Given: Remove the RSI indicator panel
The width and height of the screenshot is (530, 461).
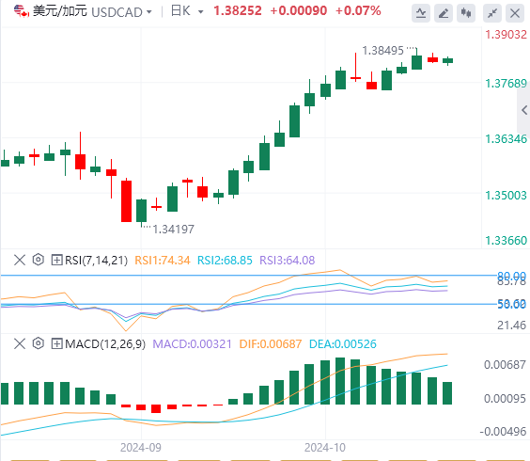Looking at the screenshot, I should (20, 260).
